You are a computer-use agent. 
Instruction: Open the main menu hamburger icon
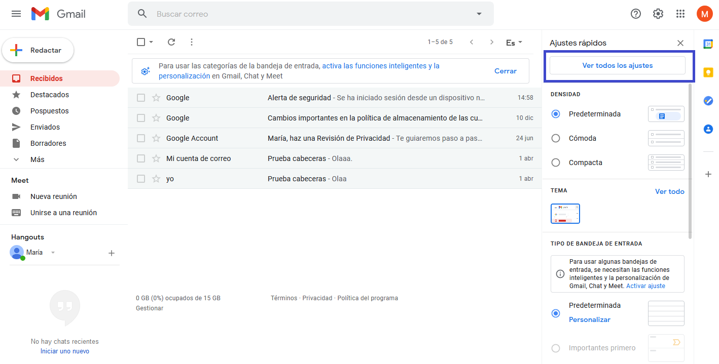pyautogui.click(x=16, y=14)
